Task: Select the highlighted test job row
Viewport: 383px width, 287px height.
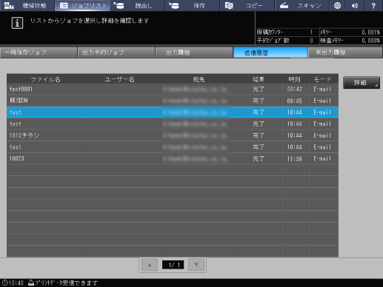Action: click(173, 112)
